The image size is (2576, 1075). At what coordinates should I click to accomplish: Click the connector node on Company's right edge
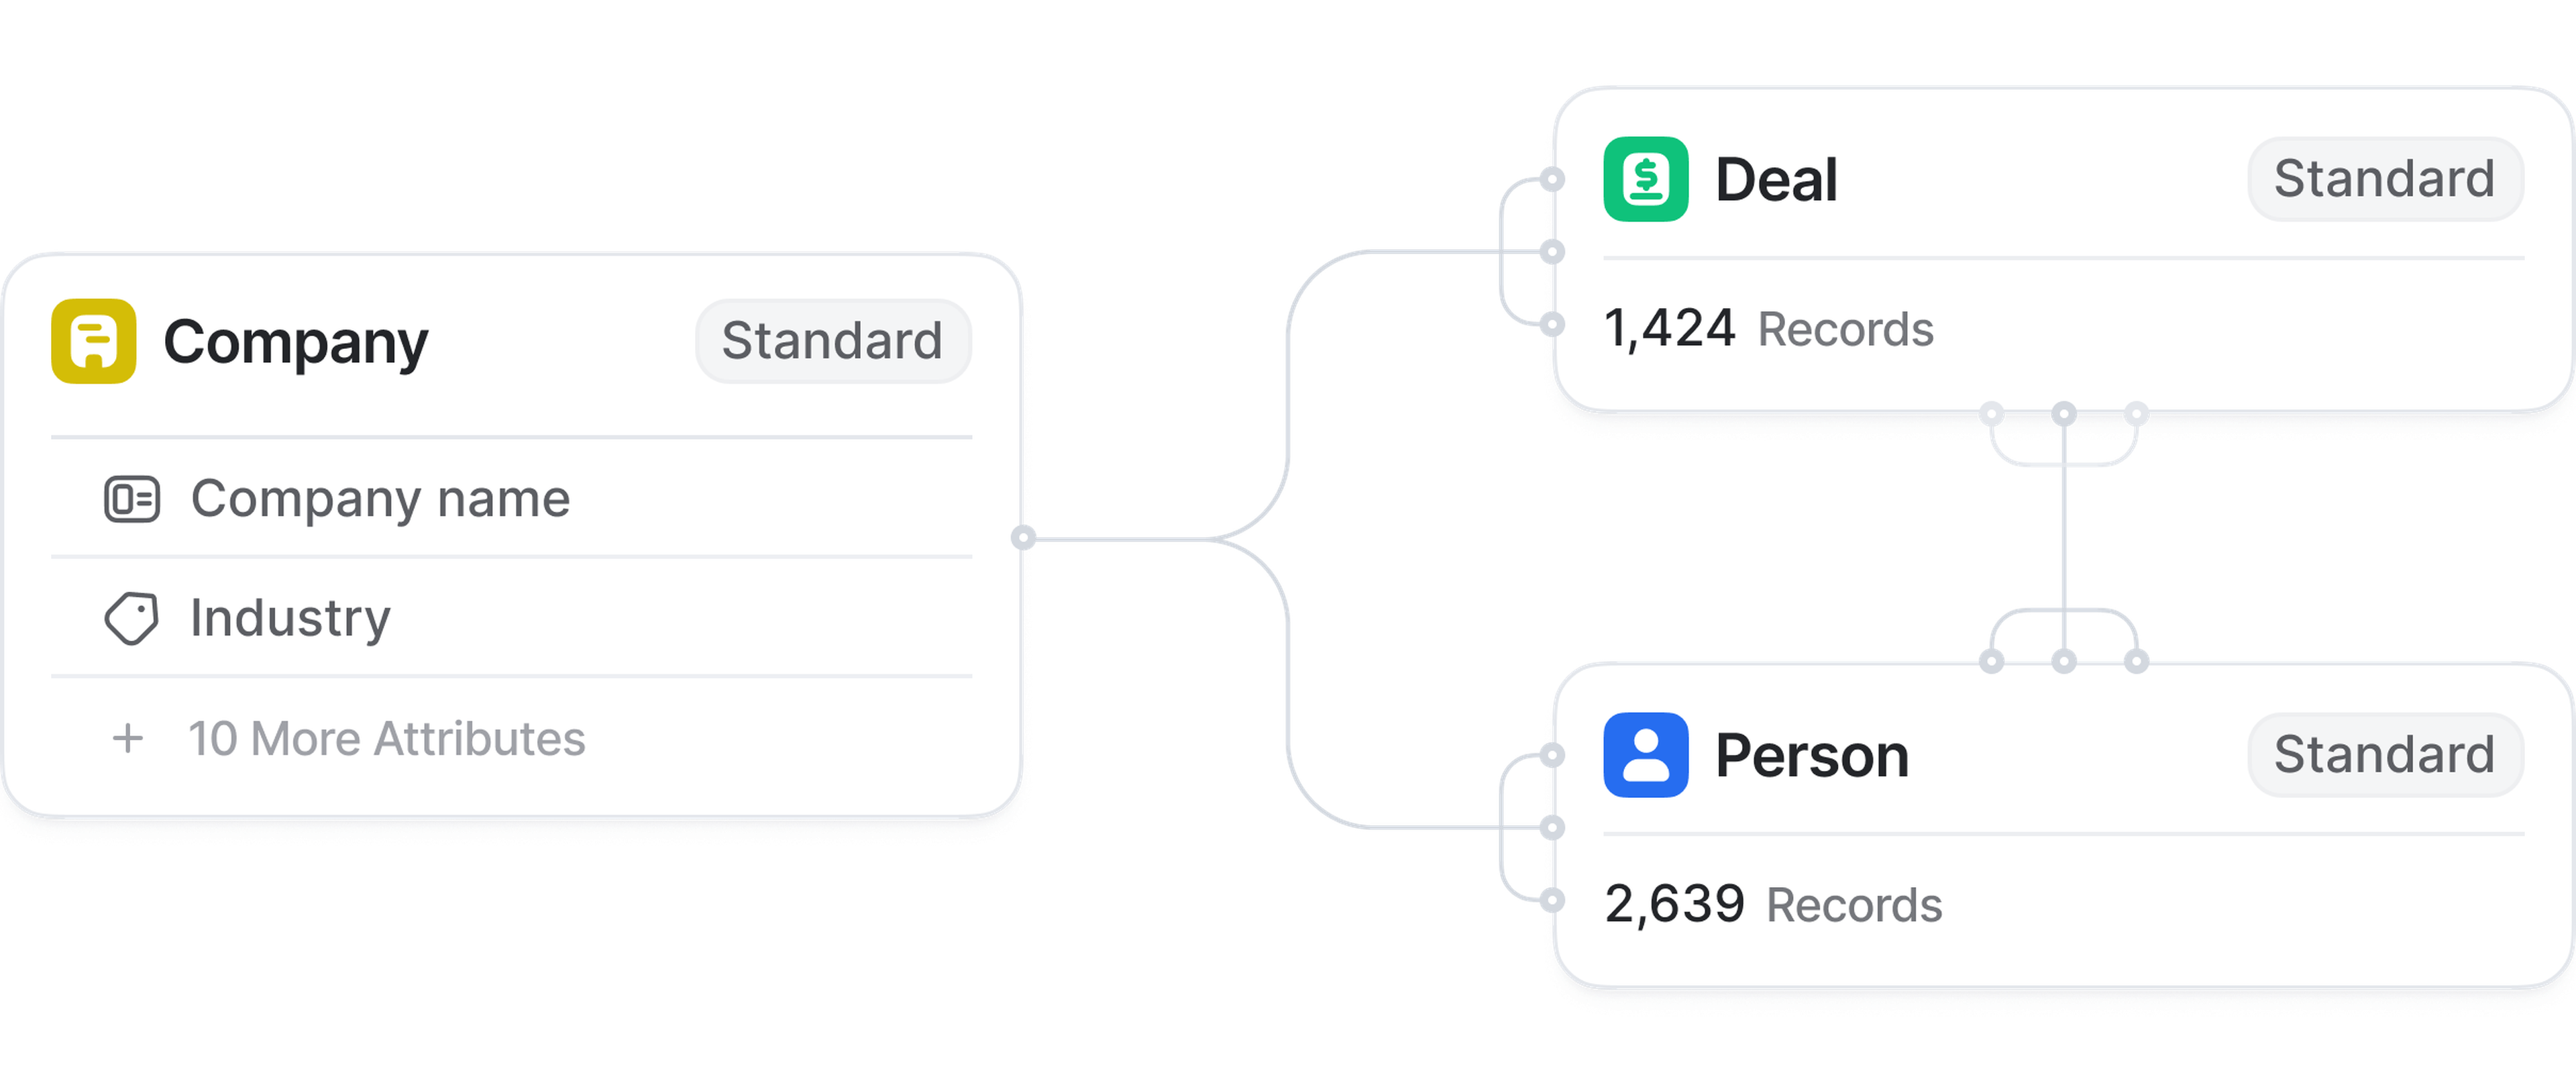tap(1022, 538)
